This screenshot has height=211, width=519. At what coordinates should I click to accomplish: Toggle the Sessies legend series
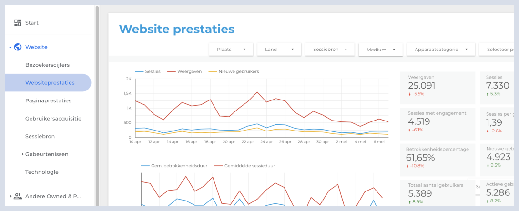(x=148, y=71)
